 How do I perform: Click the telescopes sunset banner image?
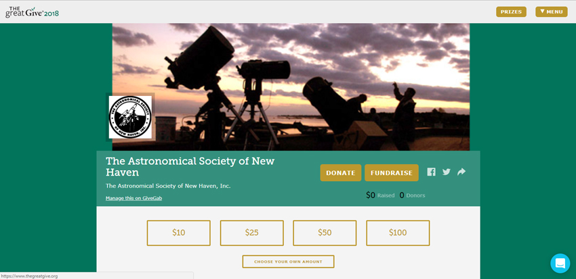point(291,87)
